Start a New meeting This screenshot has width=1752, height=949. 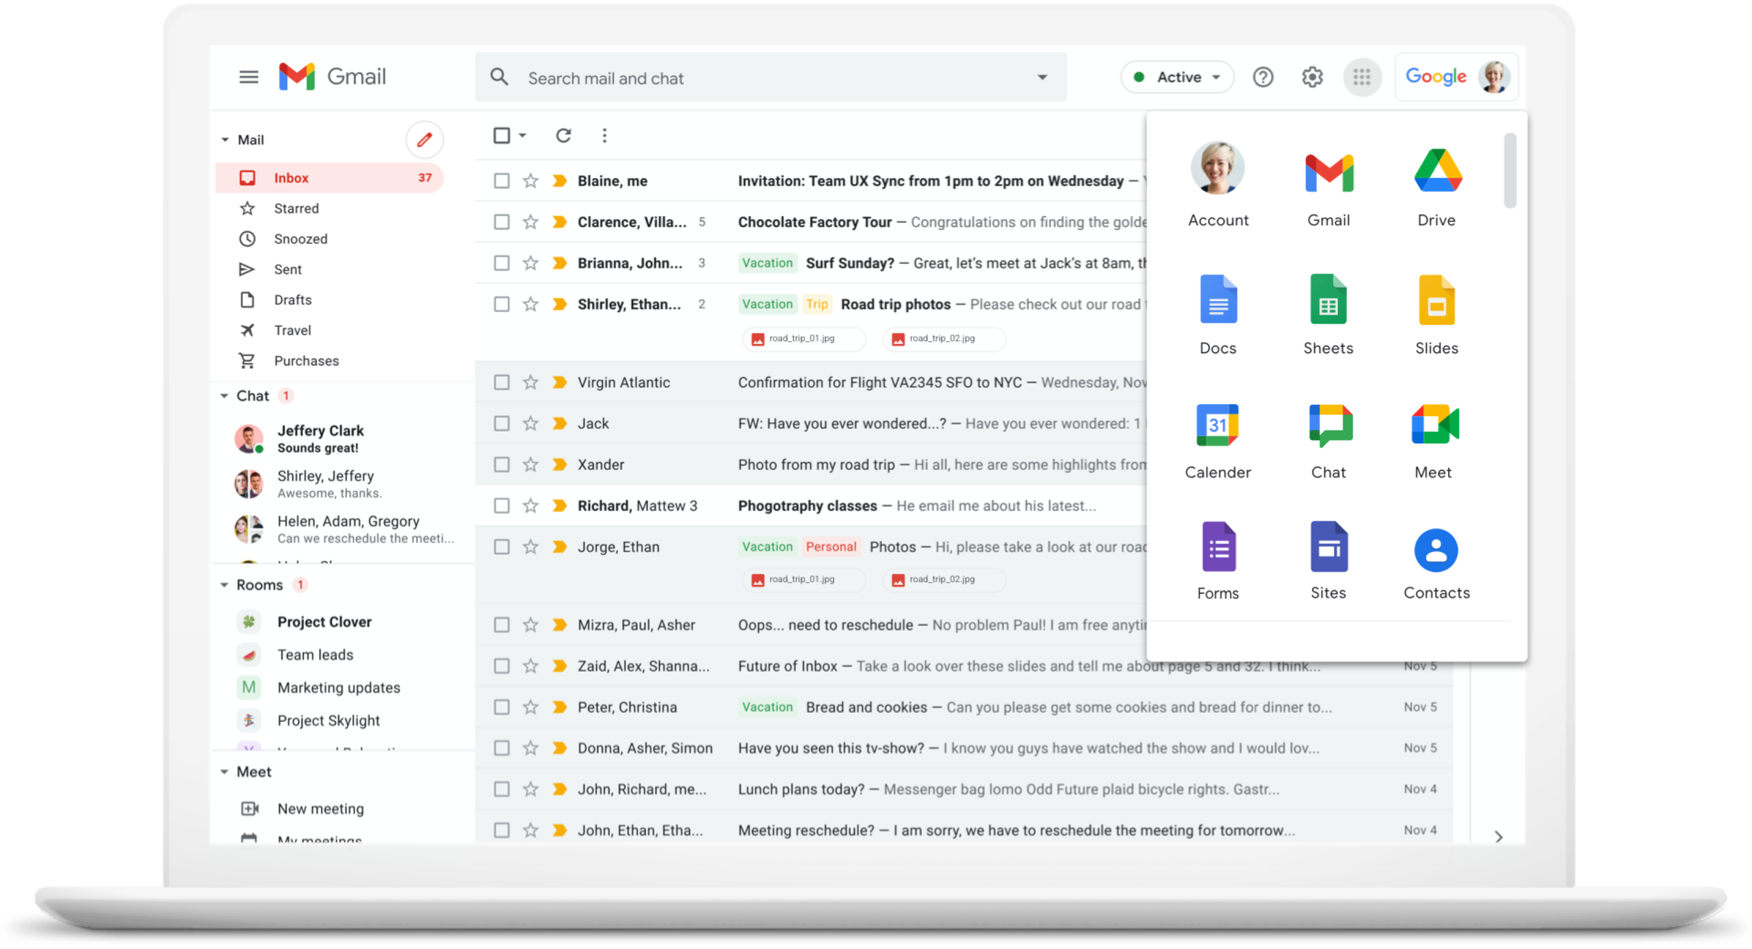pyautogui.click(x=320, y=809)
